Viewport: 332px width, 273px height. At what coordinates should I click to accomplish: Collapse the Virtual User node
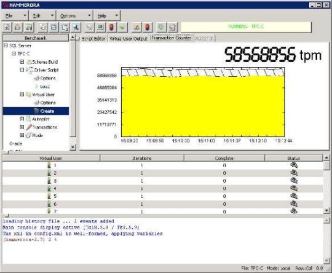point(22,95)
